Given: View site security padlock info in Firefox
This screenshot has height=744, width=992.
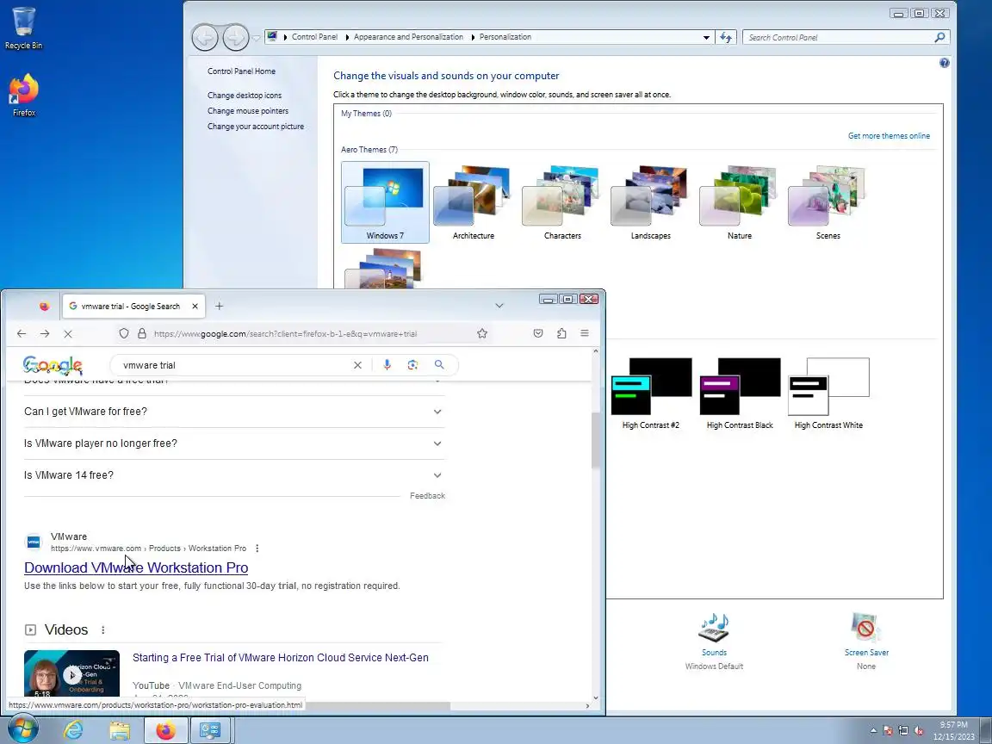Looking at the screenshot, I should pyautogui.click(x=142, y=333).
